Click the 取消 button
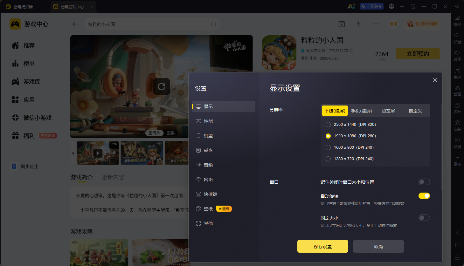The width and height of the screenshot is (464, 266). click(378, 246)
